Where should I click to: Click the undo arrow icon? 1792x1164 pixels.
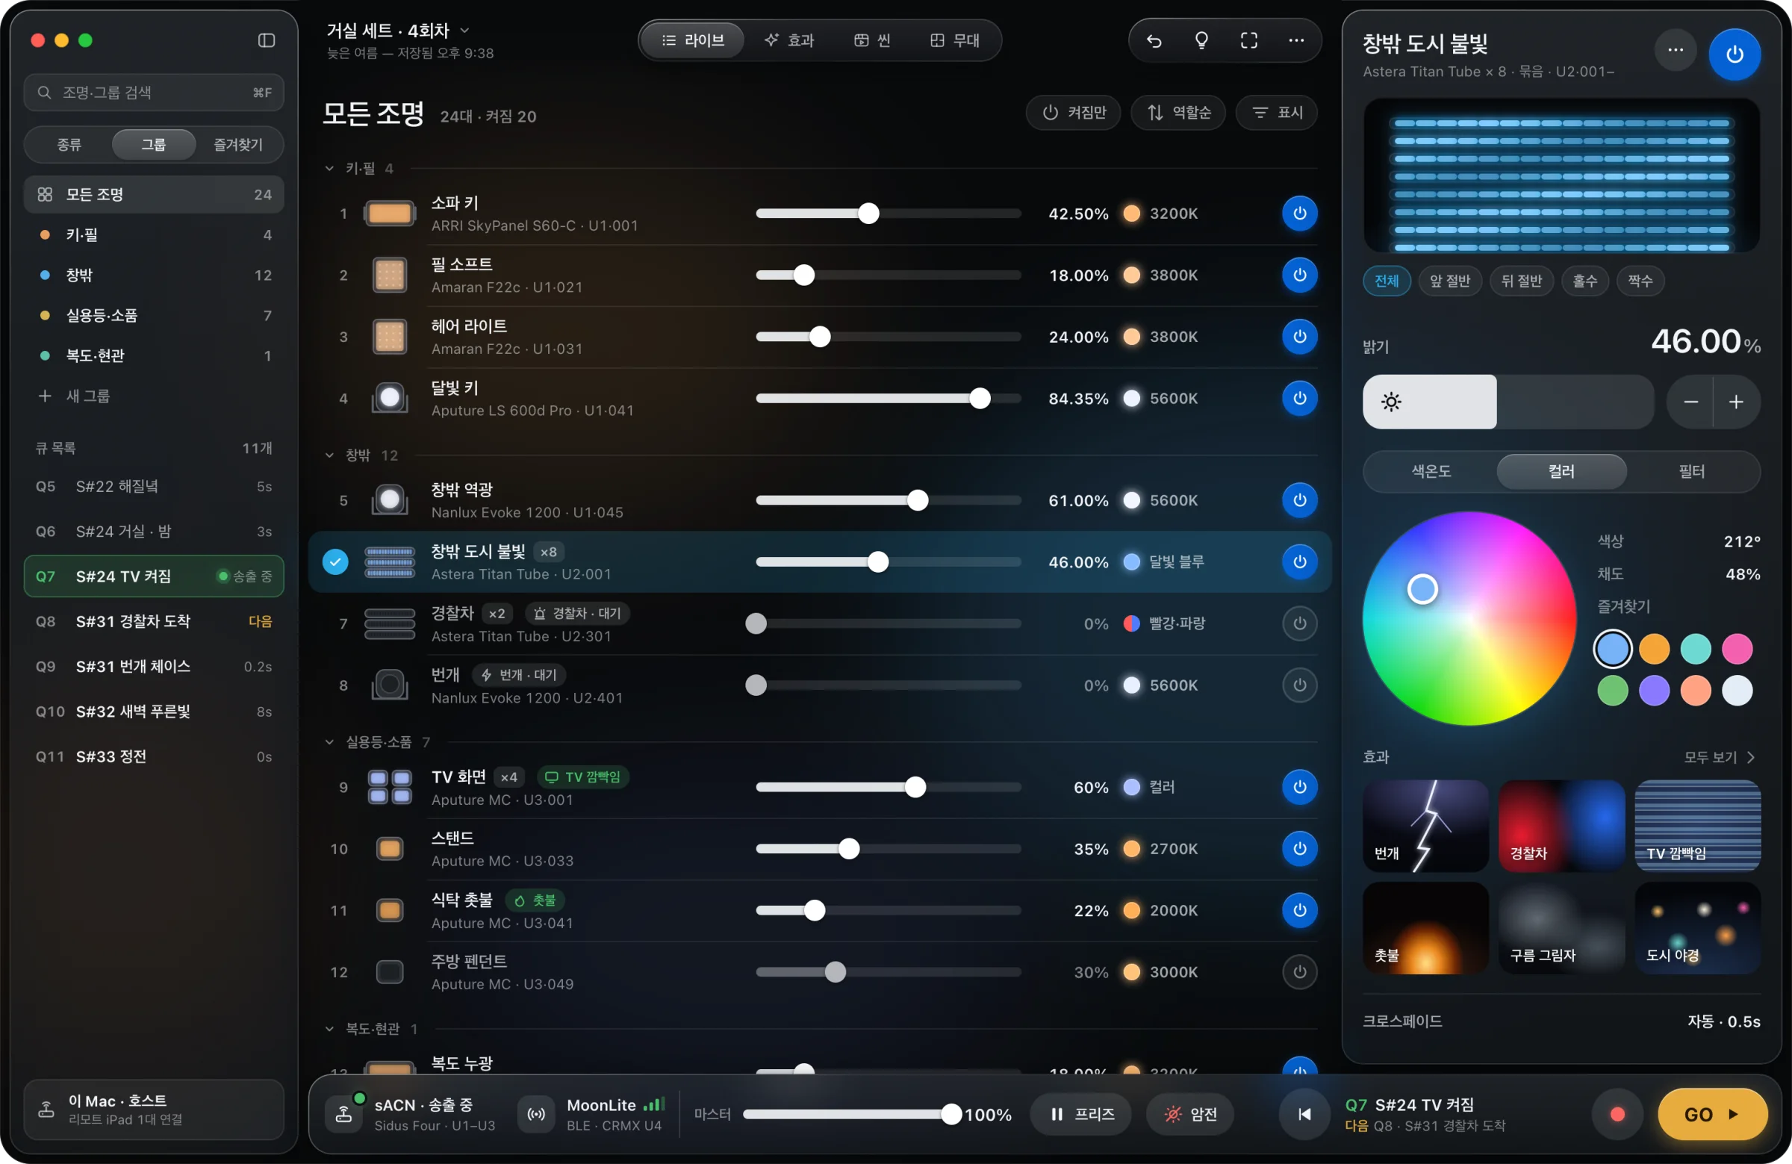click(x=1154, y=40)
